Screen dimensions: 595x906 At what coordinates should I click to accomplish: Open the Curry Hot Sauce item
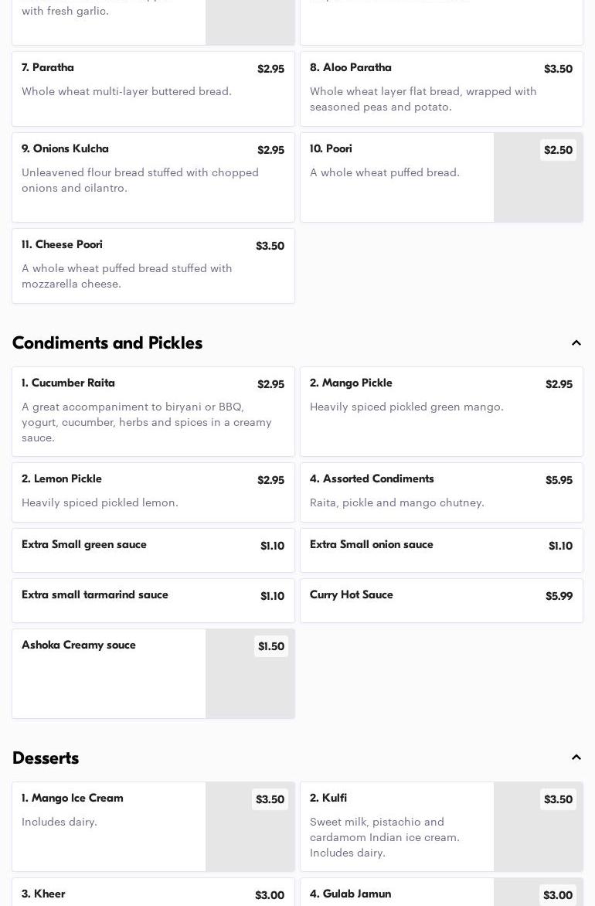tap(441, 600)
